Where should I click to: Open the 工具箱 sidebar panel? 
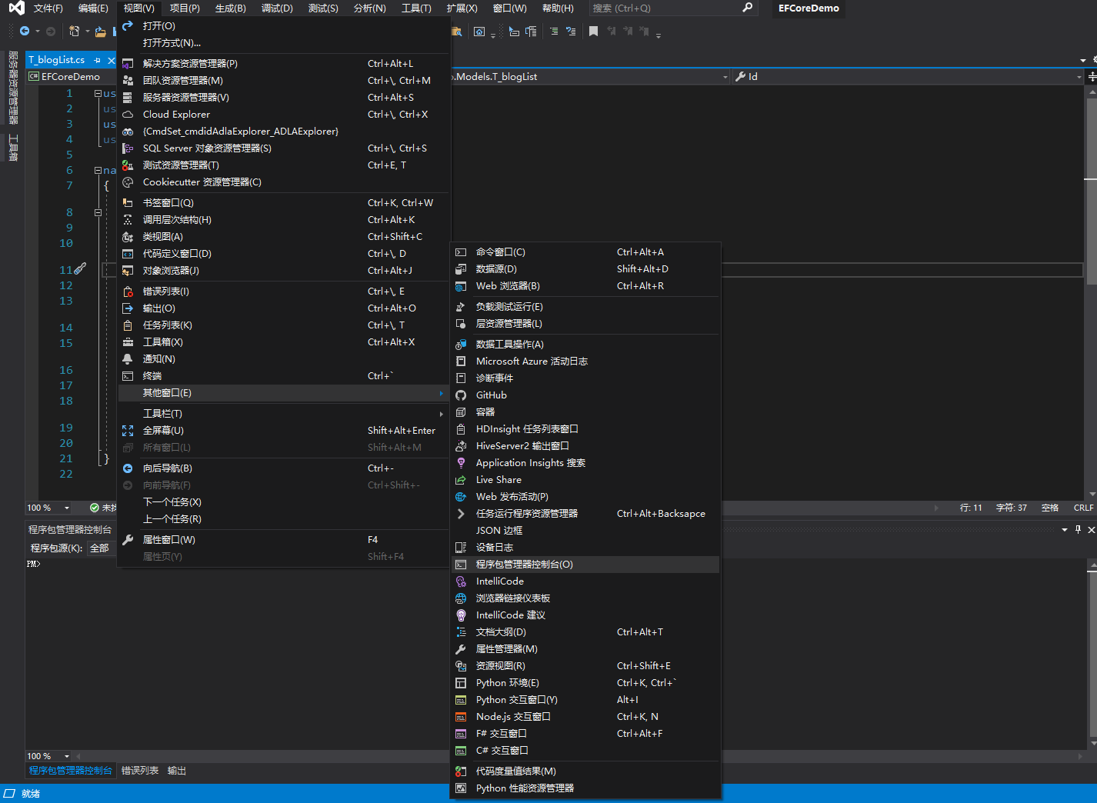tap(12, 145)
